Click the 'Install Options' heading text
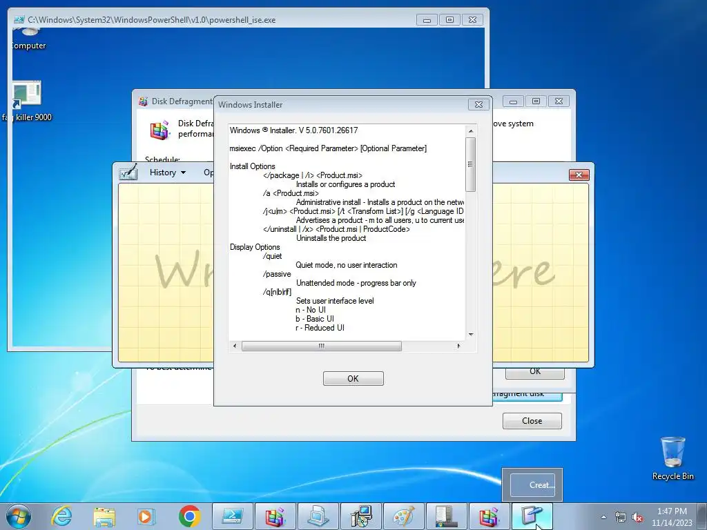The image size is (707, 530). pos(252,166)
